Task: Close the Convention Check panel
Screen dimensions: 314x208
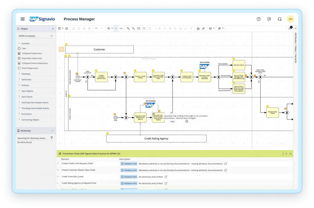Action: pos(290,154)
